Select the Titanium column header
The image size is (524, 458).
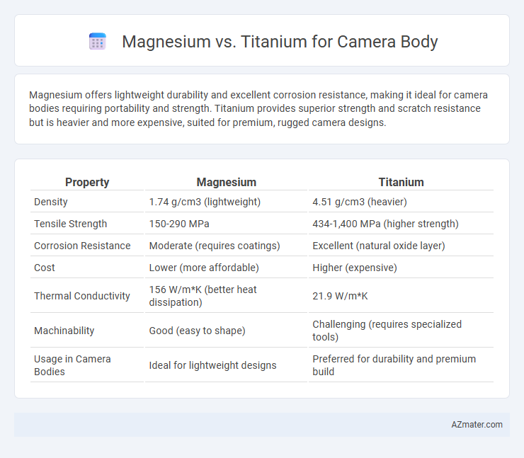pos(401,182)
